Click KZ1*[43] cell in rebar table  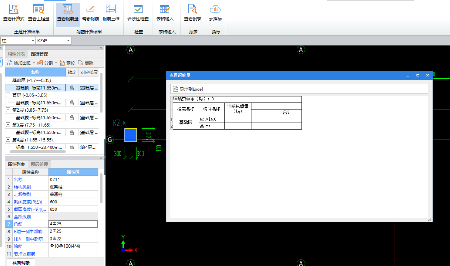tap(212, 119)
